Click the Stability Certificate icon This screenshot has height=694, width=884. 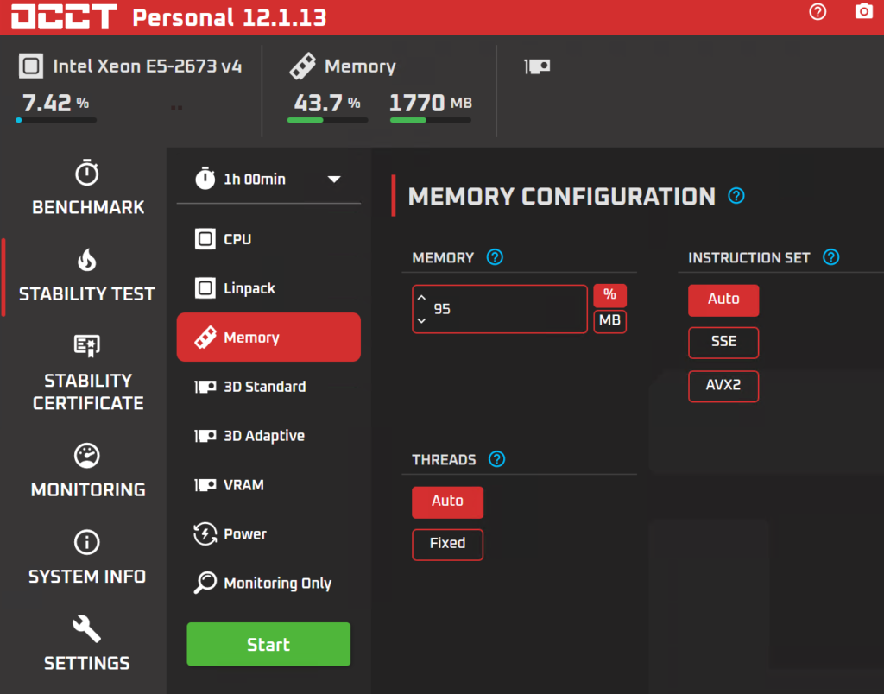[x=87, y=345]
